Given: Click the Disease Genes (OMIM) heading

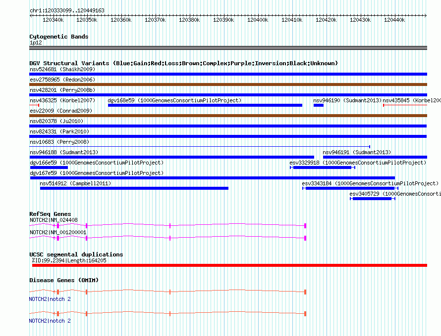Looking at the screenshot, I should 64,280.
